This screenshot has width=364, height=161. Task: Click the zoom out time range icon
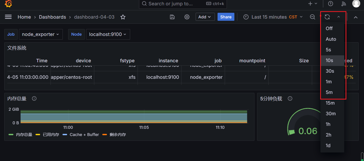pyautogui.click(x=312, y=17)
